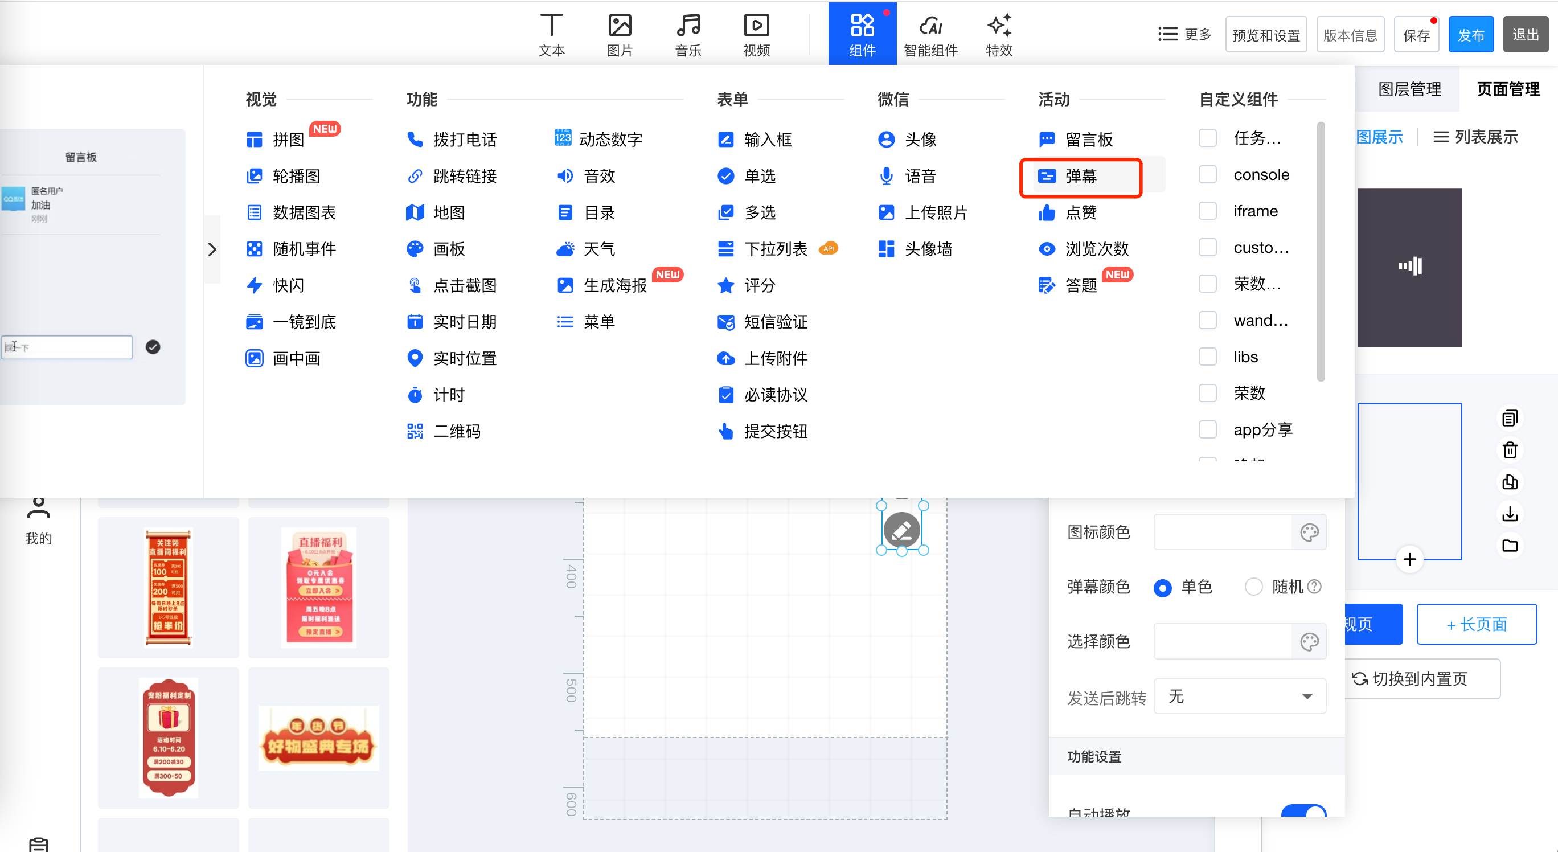1558x852 pixels.
Task: Click the delete page trash icon
Action: click(x=1510, y=450)
